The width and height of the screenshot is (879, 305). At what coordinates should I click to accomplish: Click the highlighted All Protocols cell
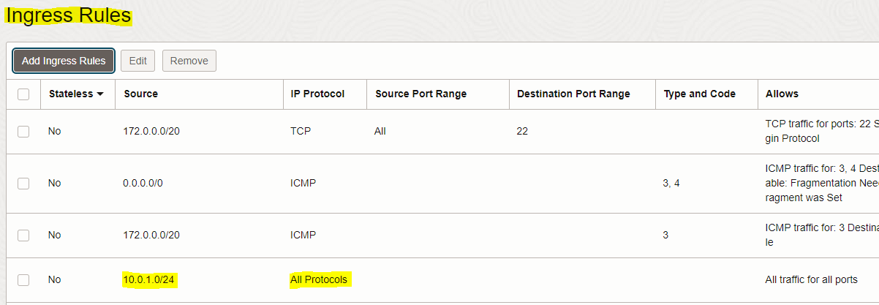tap(320, 279)
